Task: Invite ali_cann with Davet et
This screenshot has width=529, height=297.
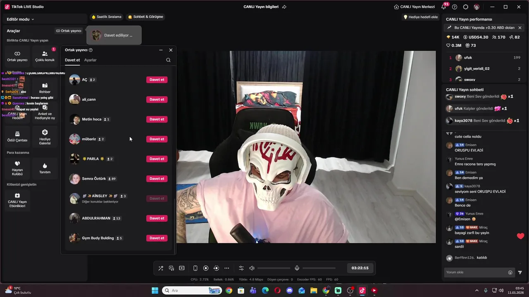Action: coord(157,99)
